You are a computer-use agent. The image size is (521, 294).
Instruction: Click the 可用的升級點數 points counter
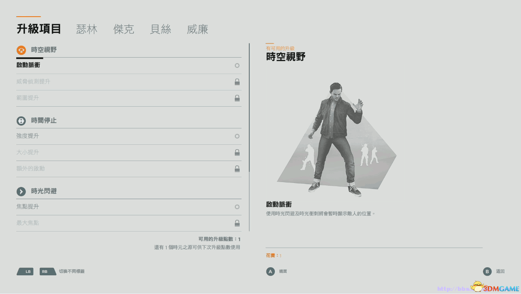(x=219, y=239)
